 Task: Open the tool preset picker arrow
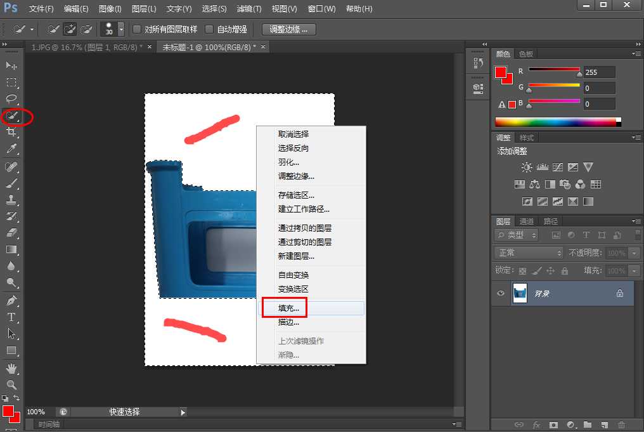tap(32, 29)
